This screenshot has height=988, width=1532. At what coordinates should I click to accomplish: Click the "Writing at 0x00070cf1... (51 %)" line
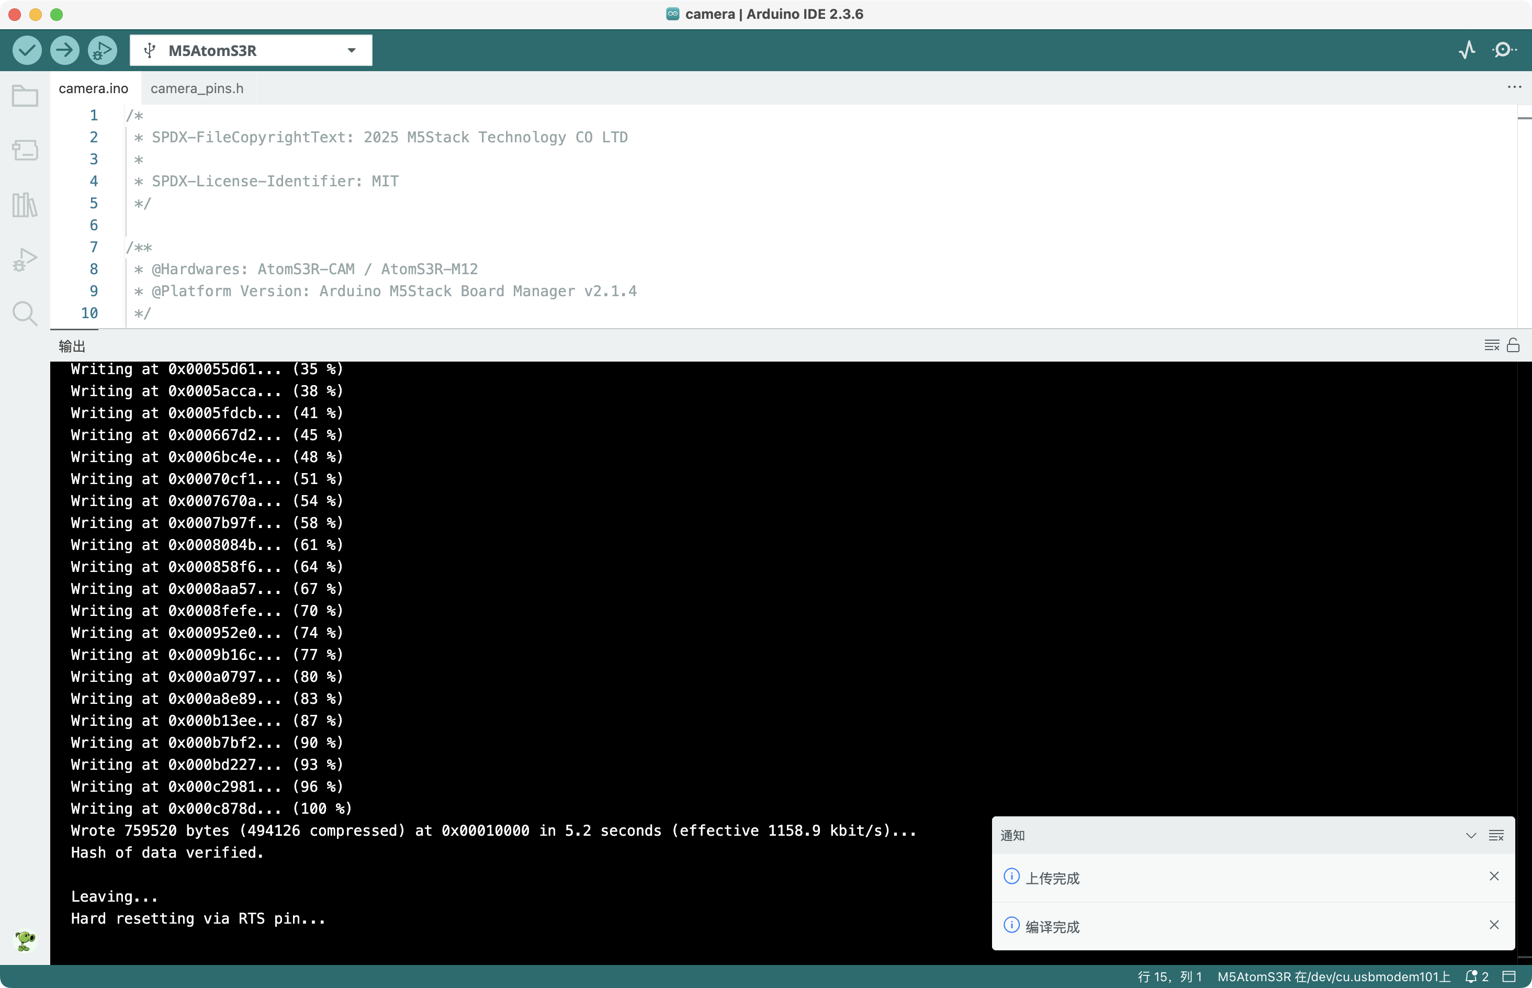click(207, 479)
